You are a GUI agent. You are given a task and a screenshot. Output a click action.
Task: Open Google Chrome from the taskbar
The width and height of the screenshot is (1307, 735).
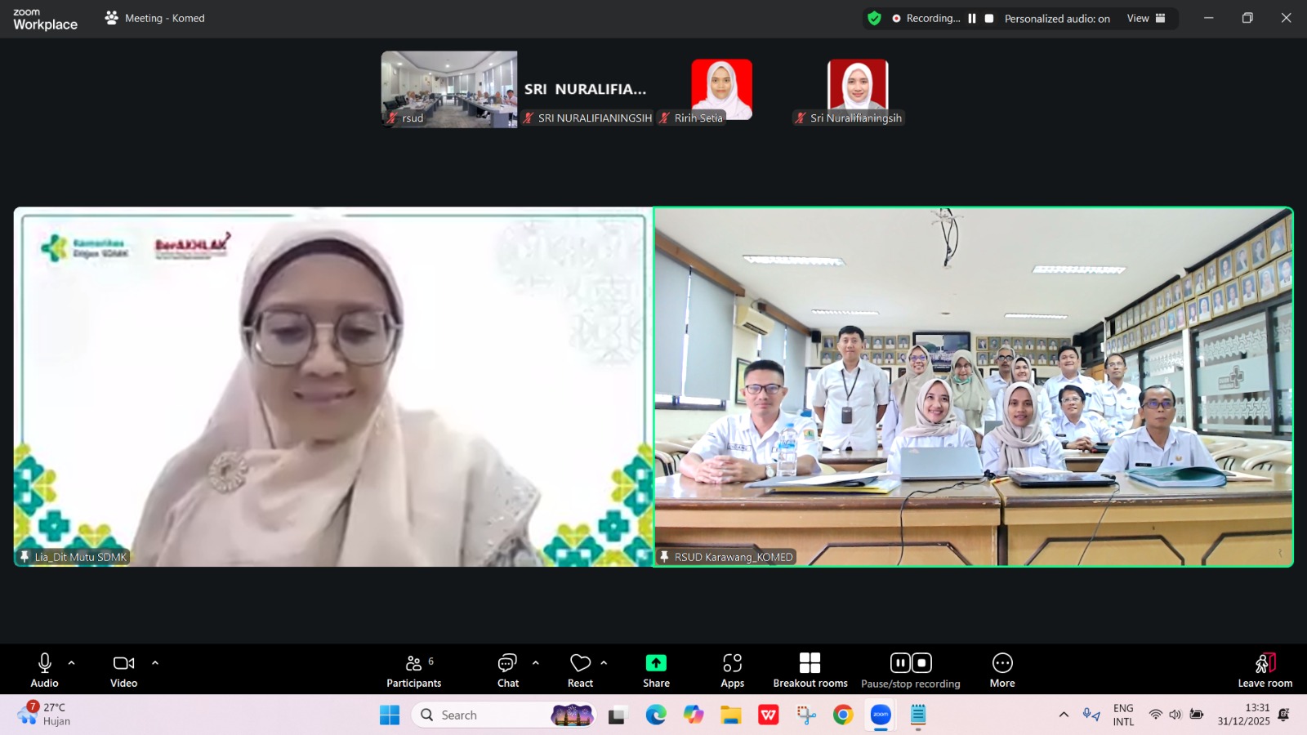pos(843,715)
